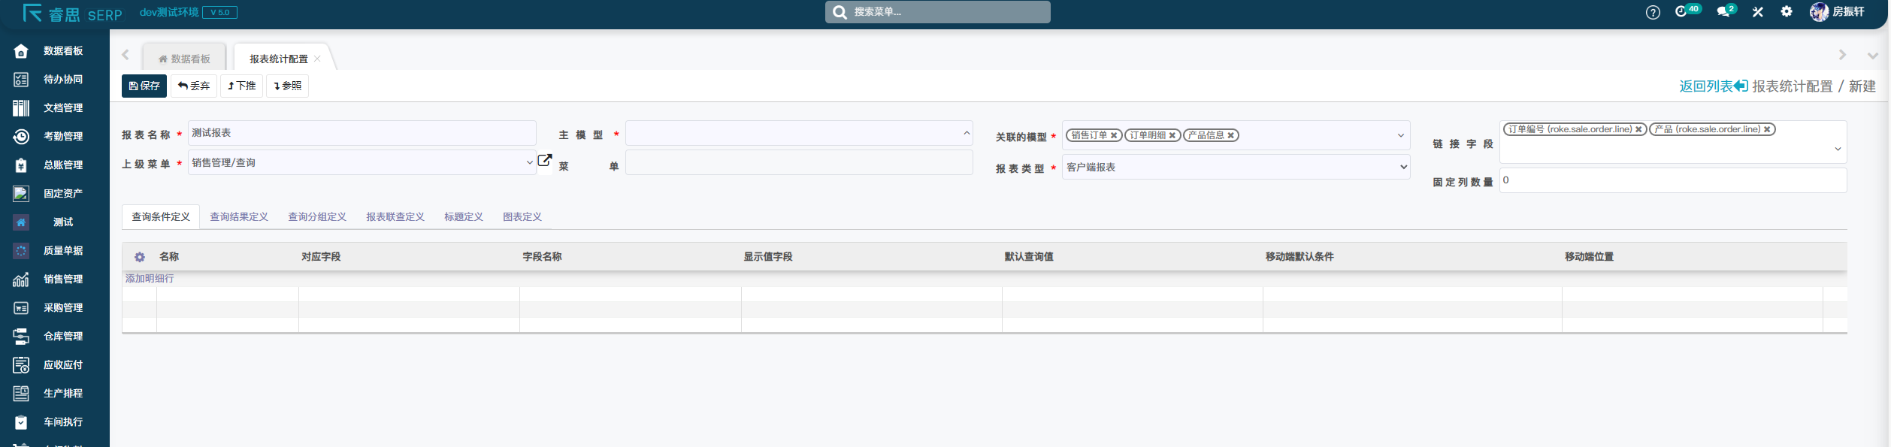Click the 下推 button
Screen dimensions: 1891x447
click(242, 86)
